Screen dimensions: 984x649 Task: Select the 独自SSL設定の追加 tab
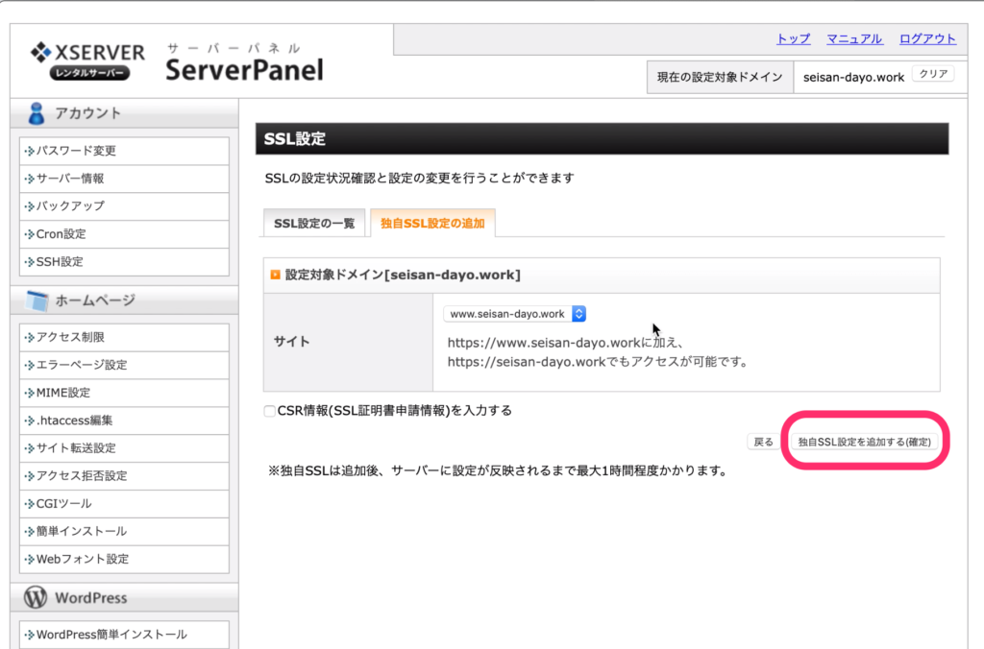click(x=433, y=222)
